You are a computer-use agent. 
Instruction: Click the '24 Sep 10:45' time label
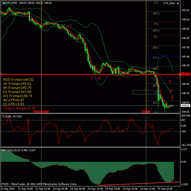95,189
